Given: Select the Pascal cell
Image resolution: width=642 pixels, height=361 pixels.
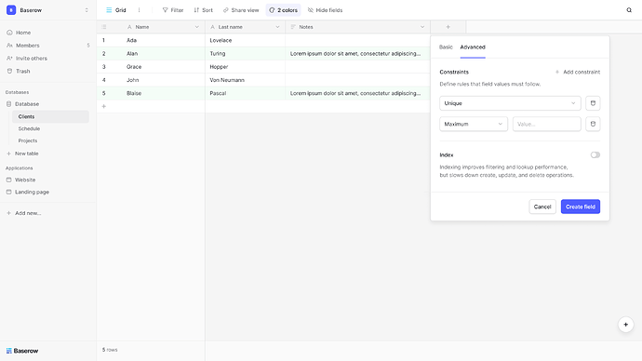Looking at the screenshot, I should (245, 93).
